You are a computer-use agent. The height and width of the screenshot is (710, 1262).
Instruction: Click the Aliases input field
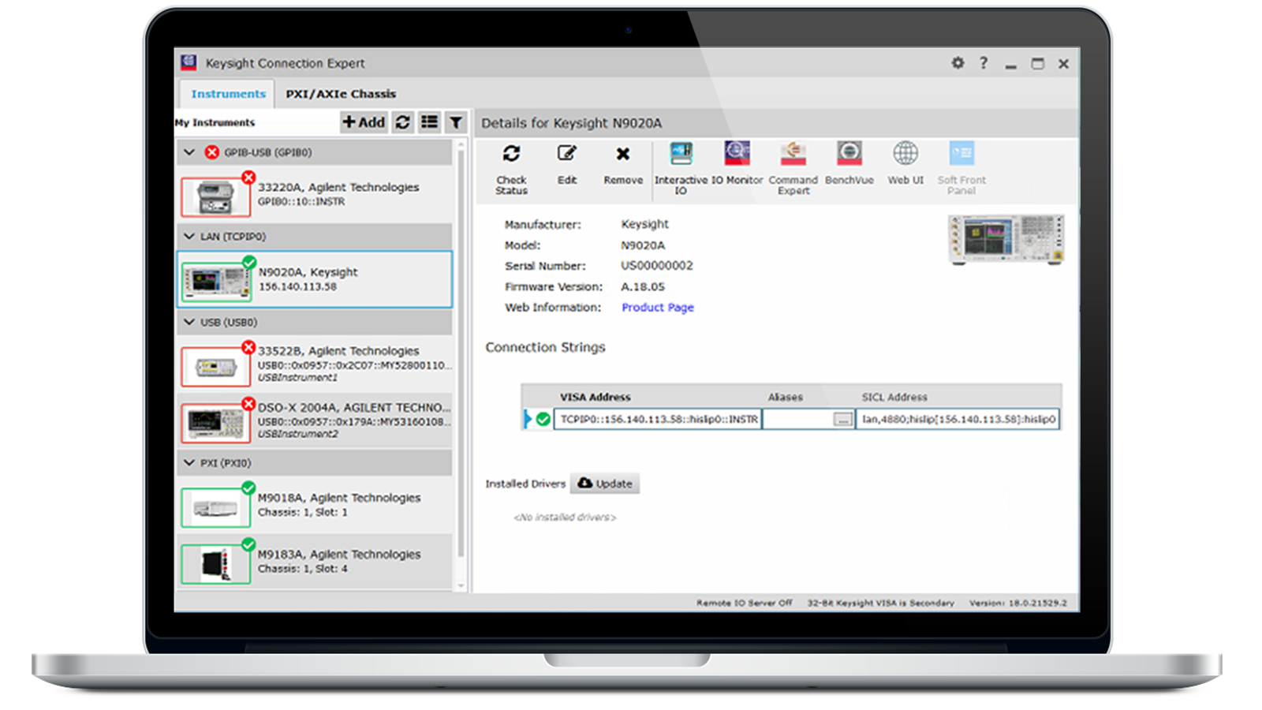(797, 420)
